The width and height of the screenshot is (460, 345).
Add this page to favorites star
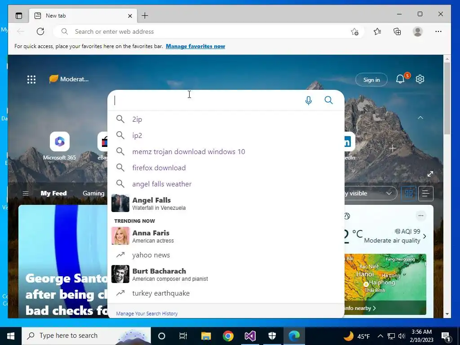(x=354, y=32)
